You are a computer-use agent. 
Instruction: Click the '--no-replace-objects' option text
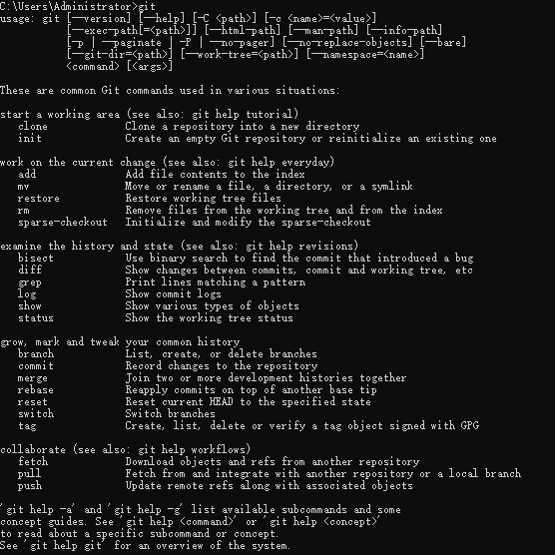347,43
